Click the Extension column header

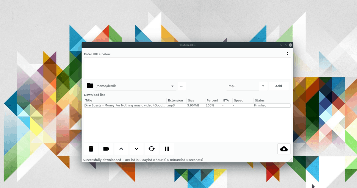[x=176, y=101]
